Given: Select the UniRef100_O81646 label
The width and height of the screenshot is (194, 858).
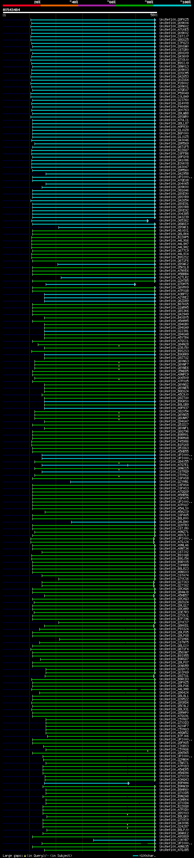Looking at the screenshot, I should [x=174, y=191].
